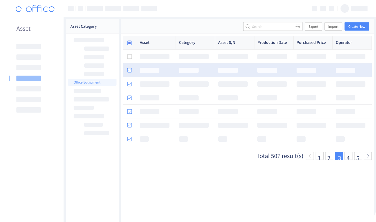Click the Total 507 result(s) text
376x222 pixels.
280,156
